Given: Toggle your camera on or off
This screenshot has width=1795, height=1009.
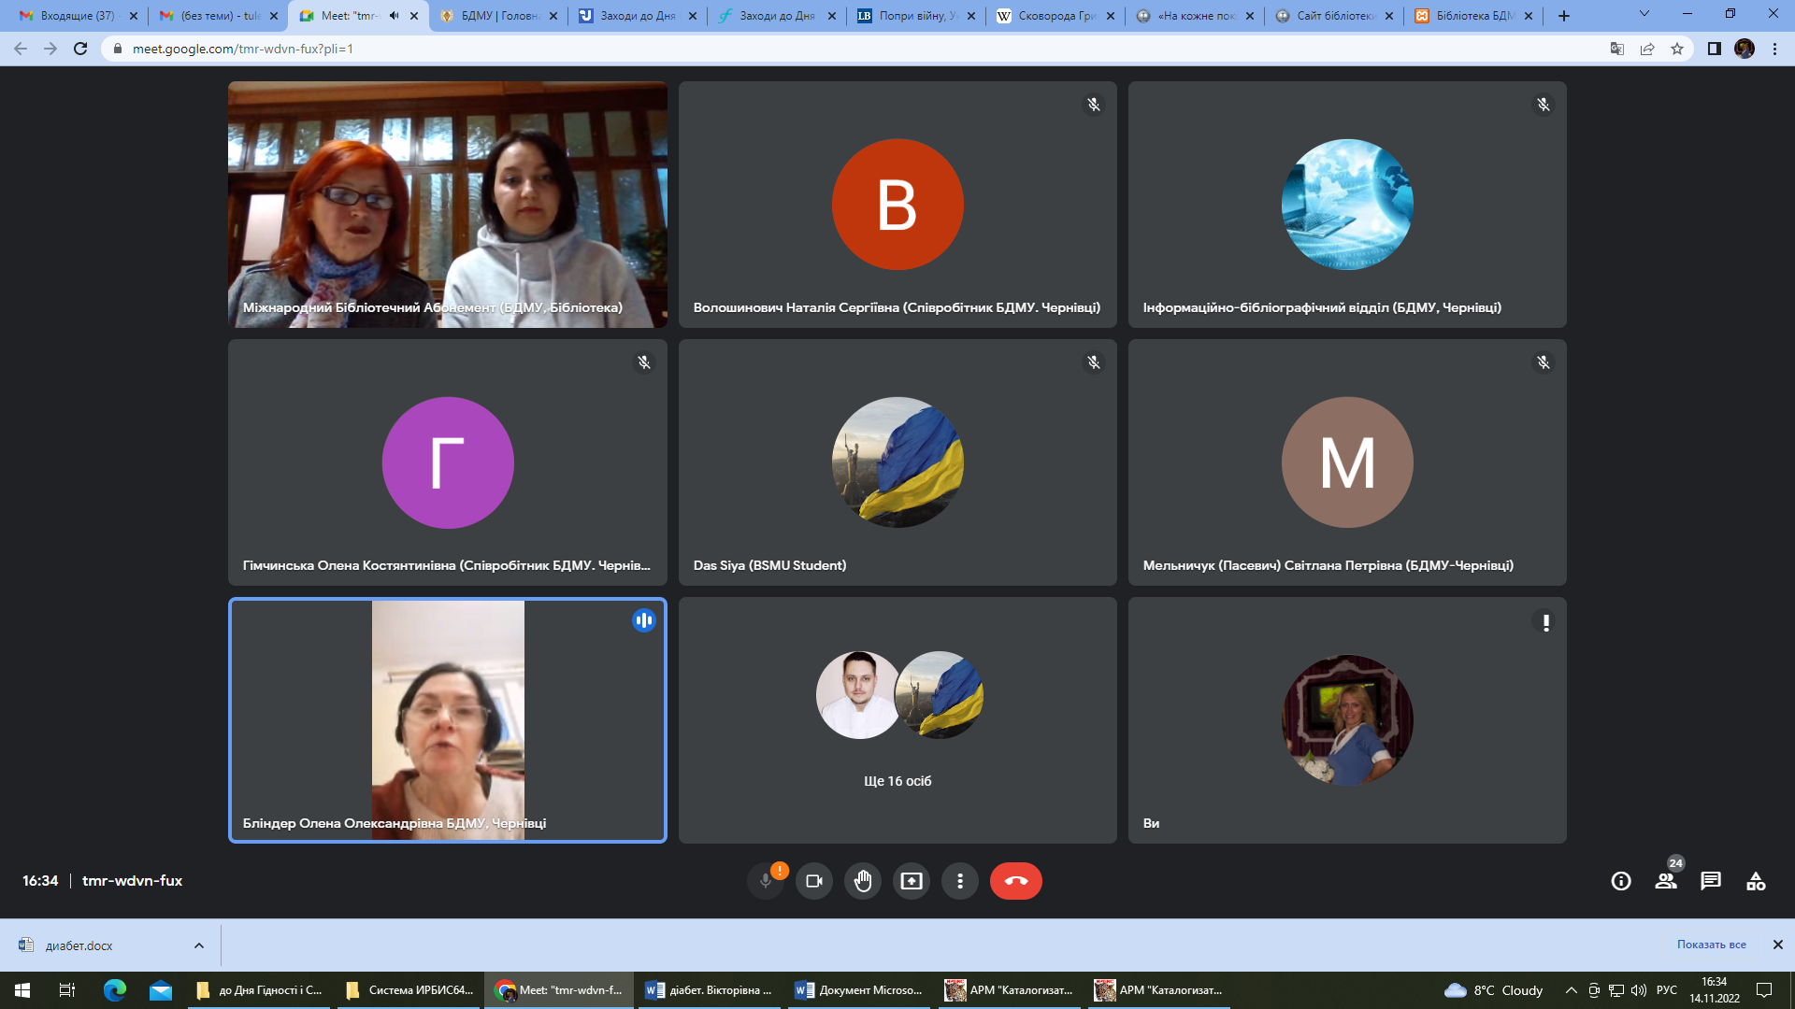Looking at the screenshot, I should (813, 881).
